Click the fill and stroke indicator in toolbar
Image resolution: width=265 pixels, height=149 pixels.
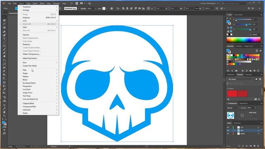coord(4,123)
